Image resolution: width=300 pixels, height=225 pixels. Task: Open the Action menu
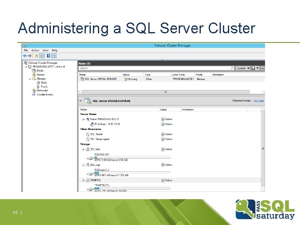point(35,50)
